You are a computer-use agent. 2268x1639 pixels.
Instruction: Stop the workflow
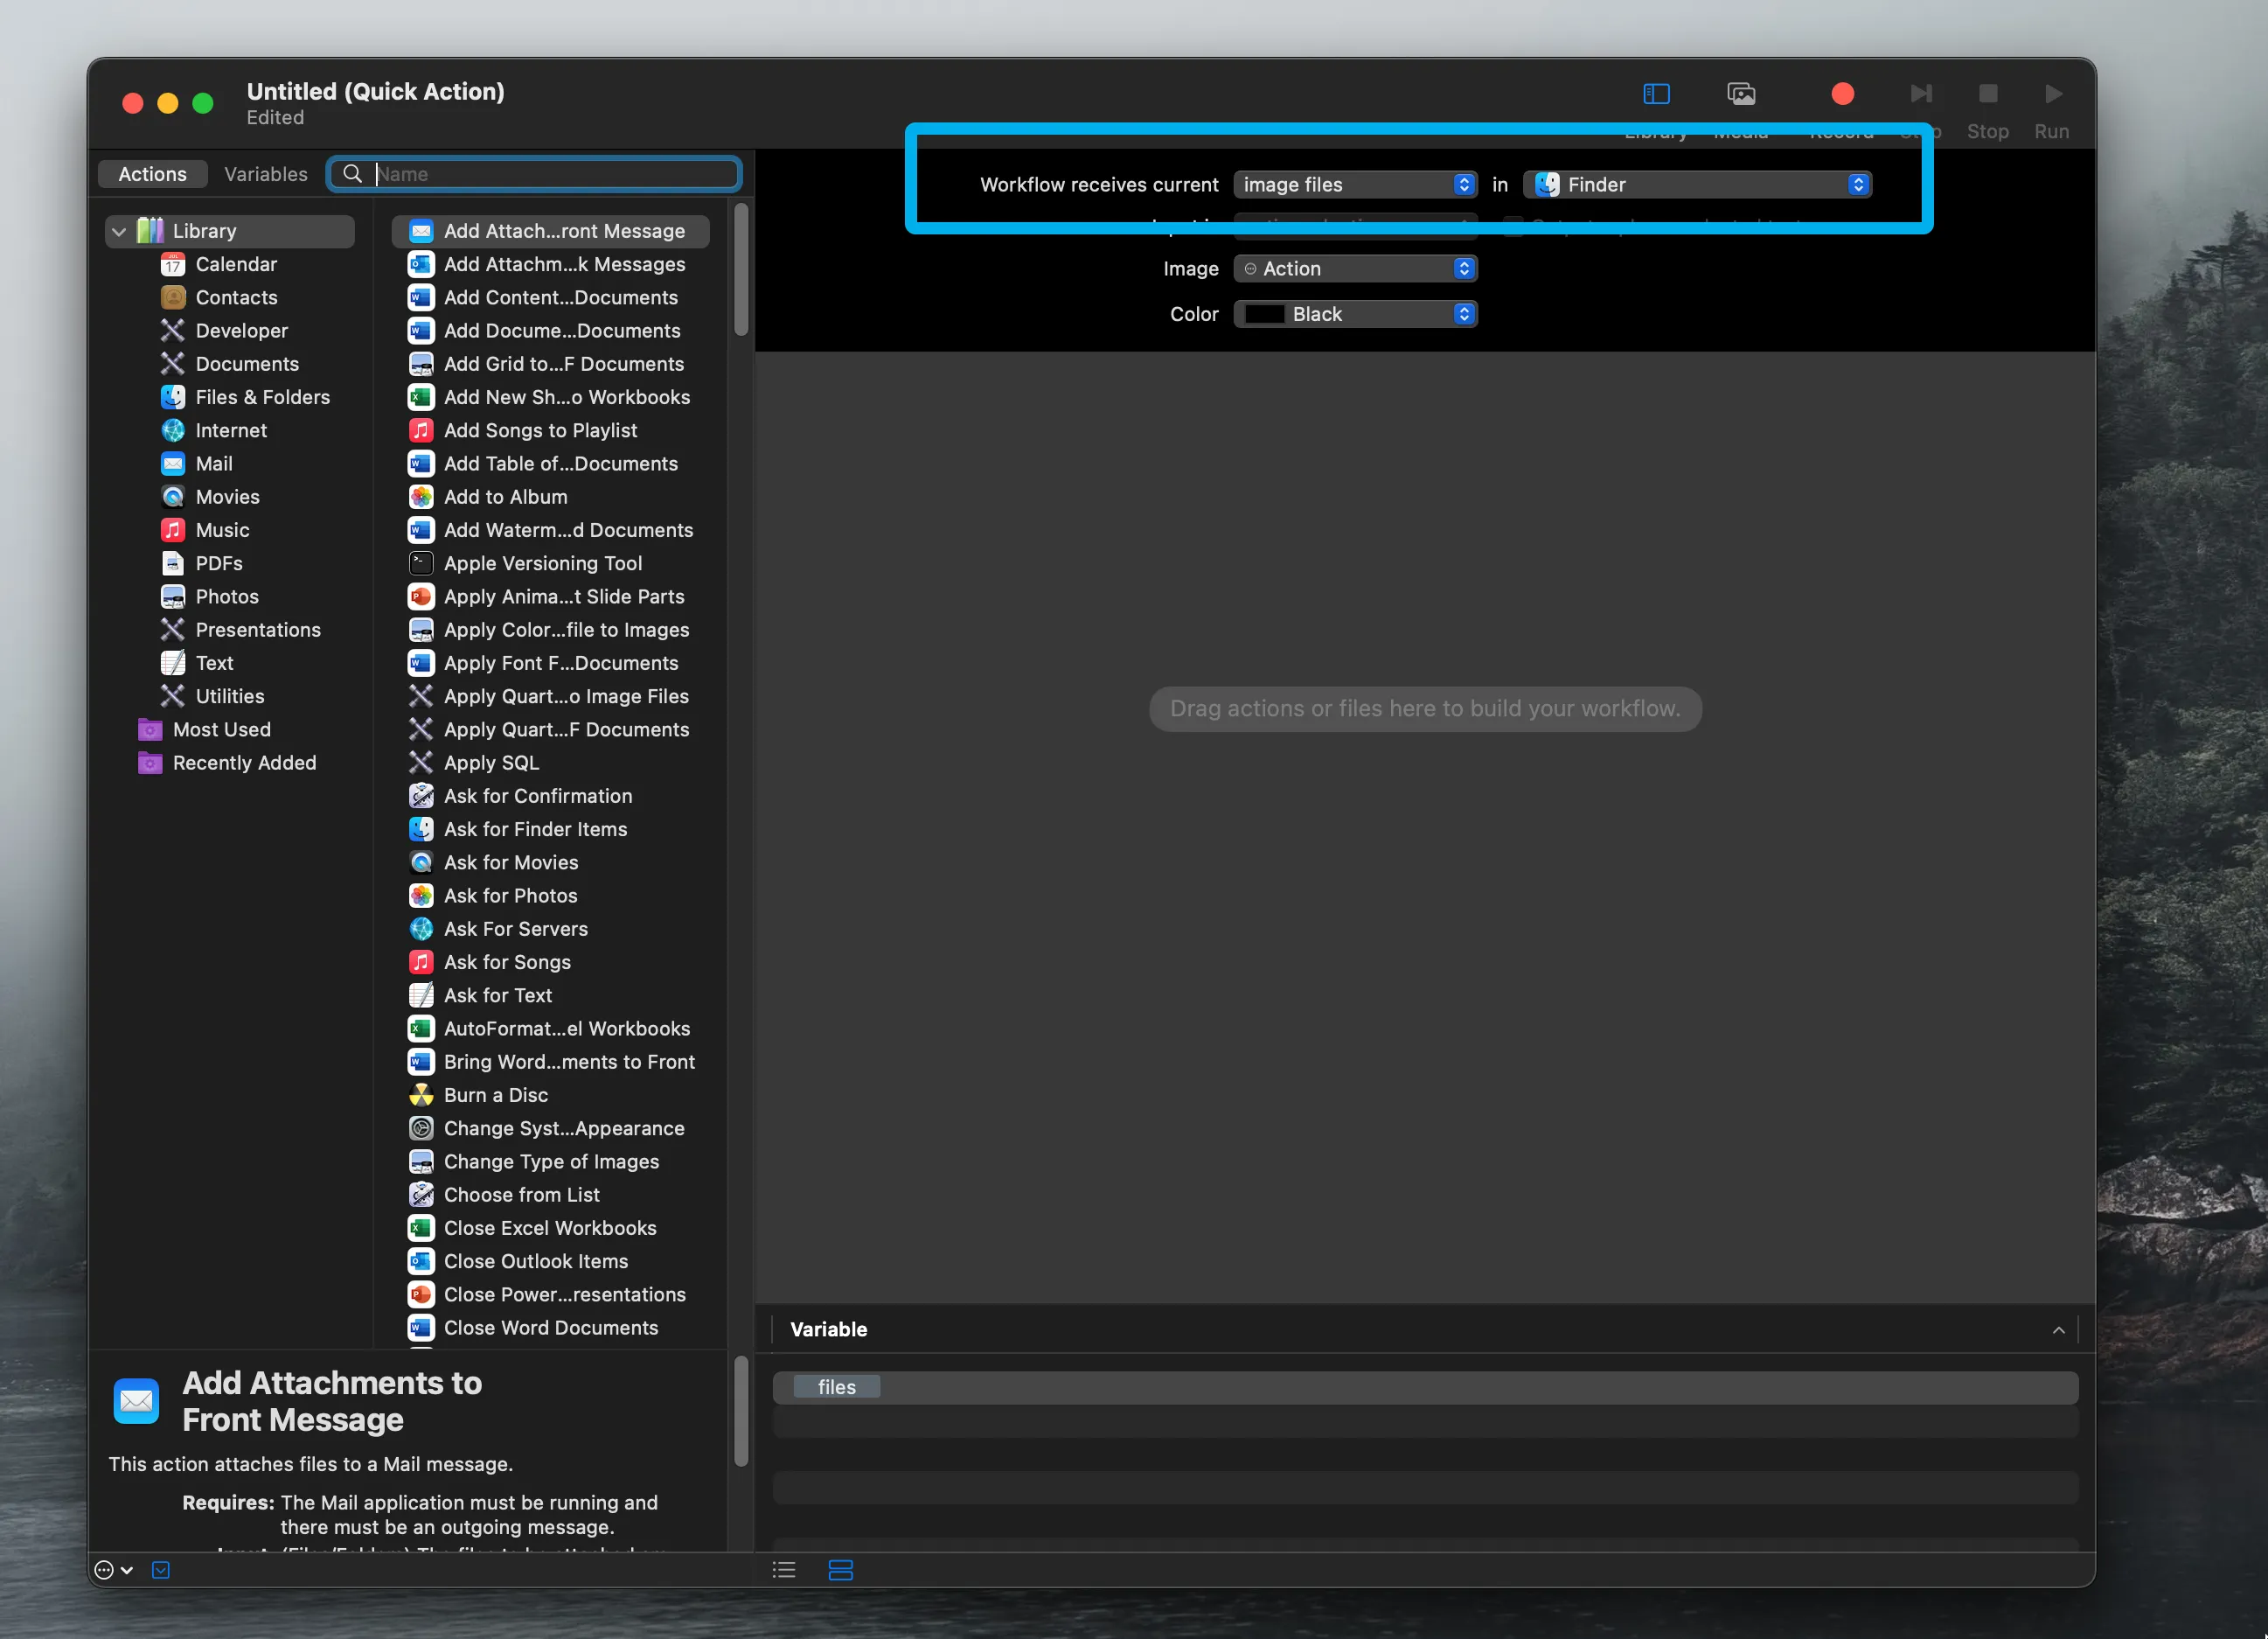1987,94
